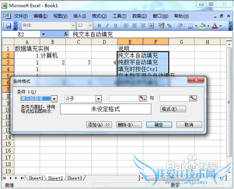The width and height of the screenshot is (234, 189).
Task: Click cell B2 计算机
Action: coord(53,56)
